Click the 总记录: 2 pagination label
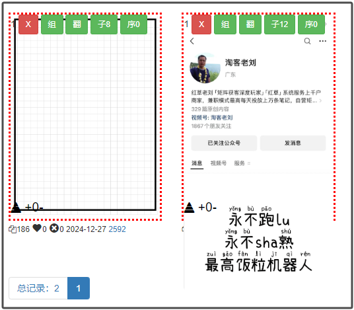 38,288
